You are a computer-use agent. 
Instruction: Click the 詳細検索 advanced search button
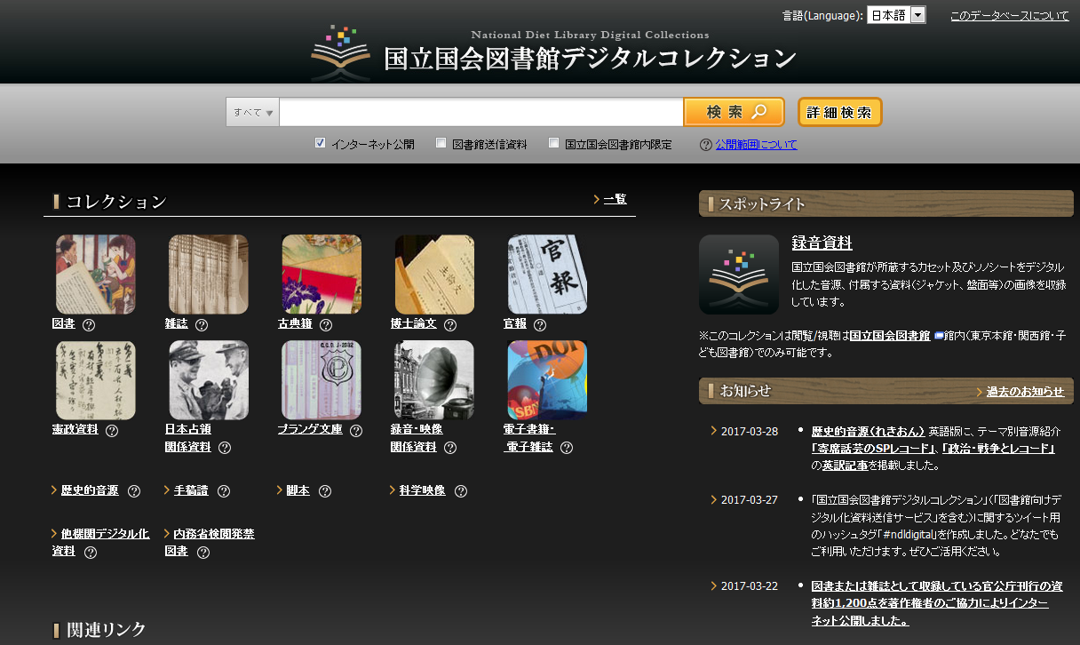point(839,112)
